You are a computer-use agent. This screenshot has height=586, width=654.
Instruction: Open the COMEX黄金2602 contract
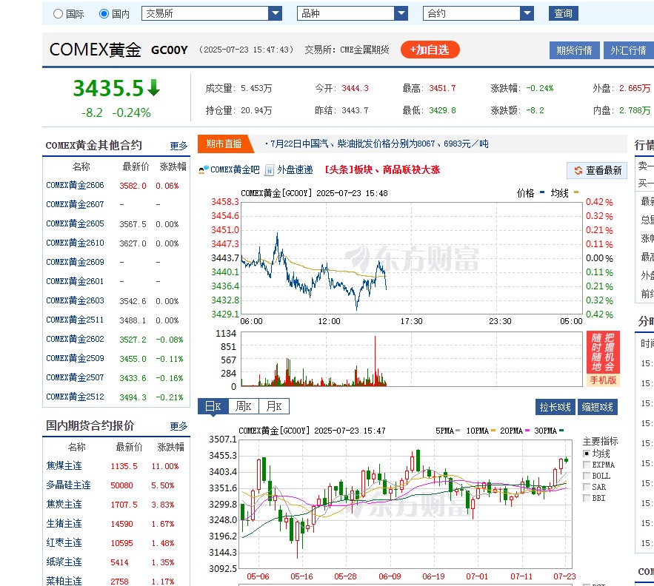pos(75,339)
